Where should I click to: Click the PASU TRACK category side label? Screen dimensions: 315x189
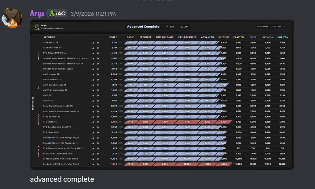[38, 119]
